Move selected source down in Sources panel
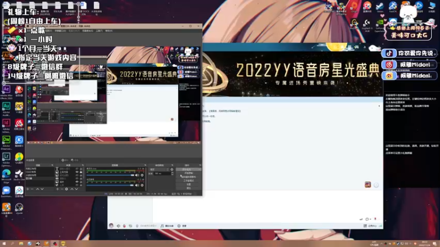This screenshot has width=440, height=247. tap(76, 189)
